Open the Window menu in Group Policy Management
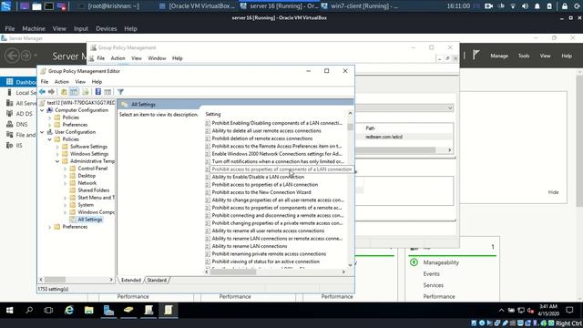Image resolution: width=583 pixels, height=328 pixels. pos(157,58)
